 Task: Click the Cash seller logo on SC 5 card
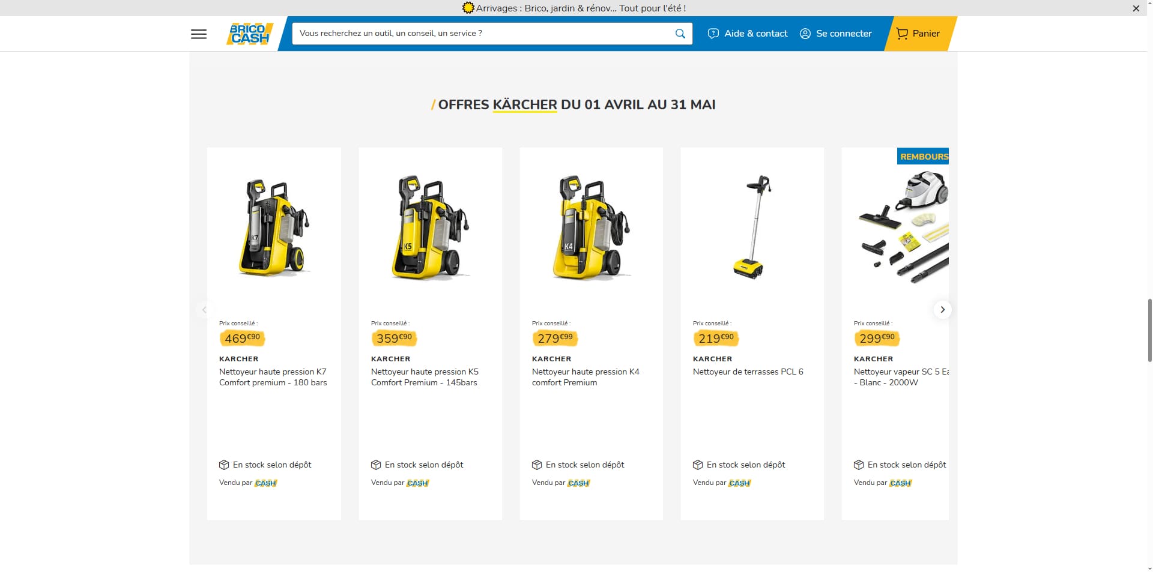point(900,483)
